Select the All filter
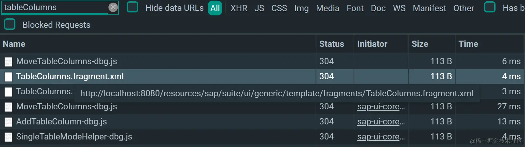 (215, 8)
